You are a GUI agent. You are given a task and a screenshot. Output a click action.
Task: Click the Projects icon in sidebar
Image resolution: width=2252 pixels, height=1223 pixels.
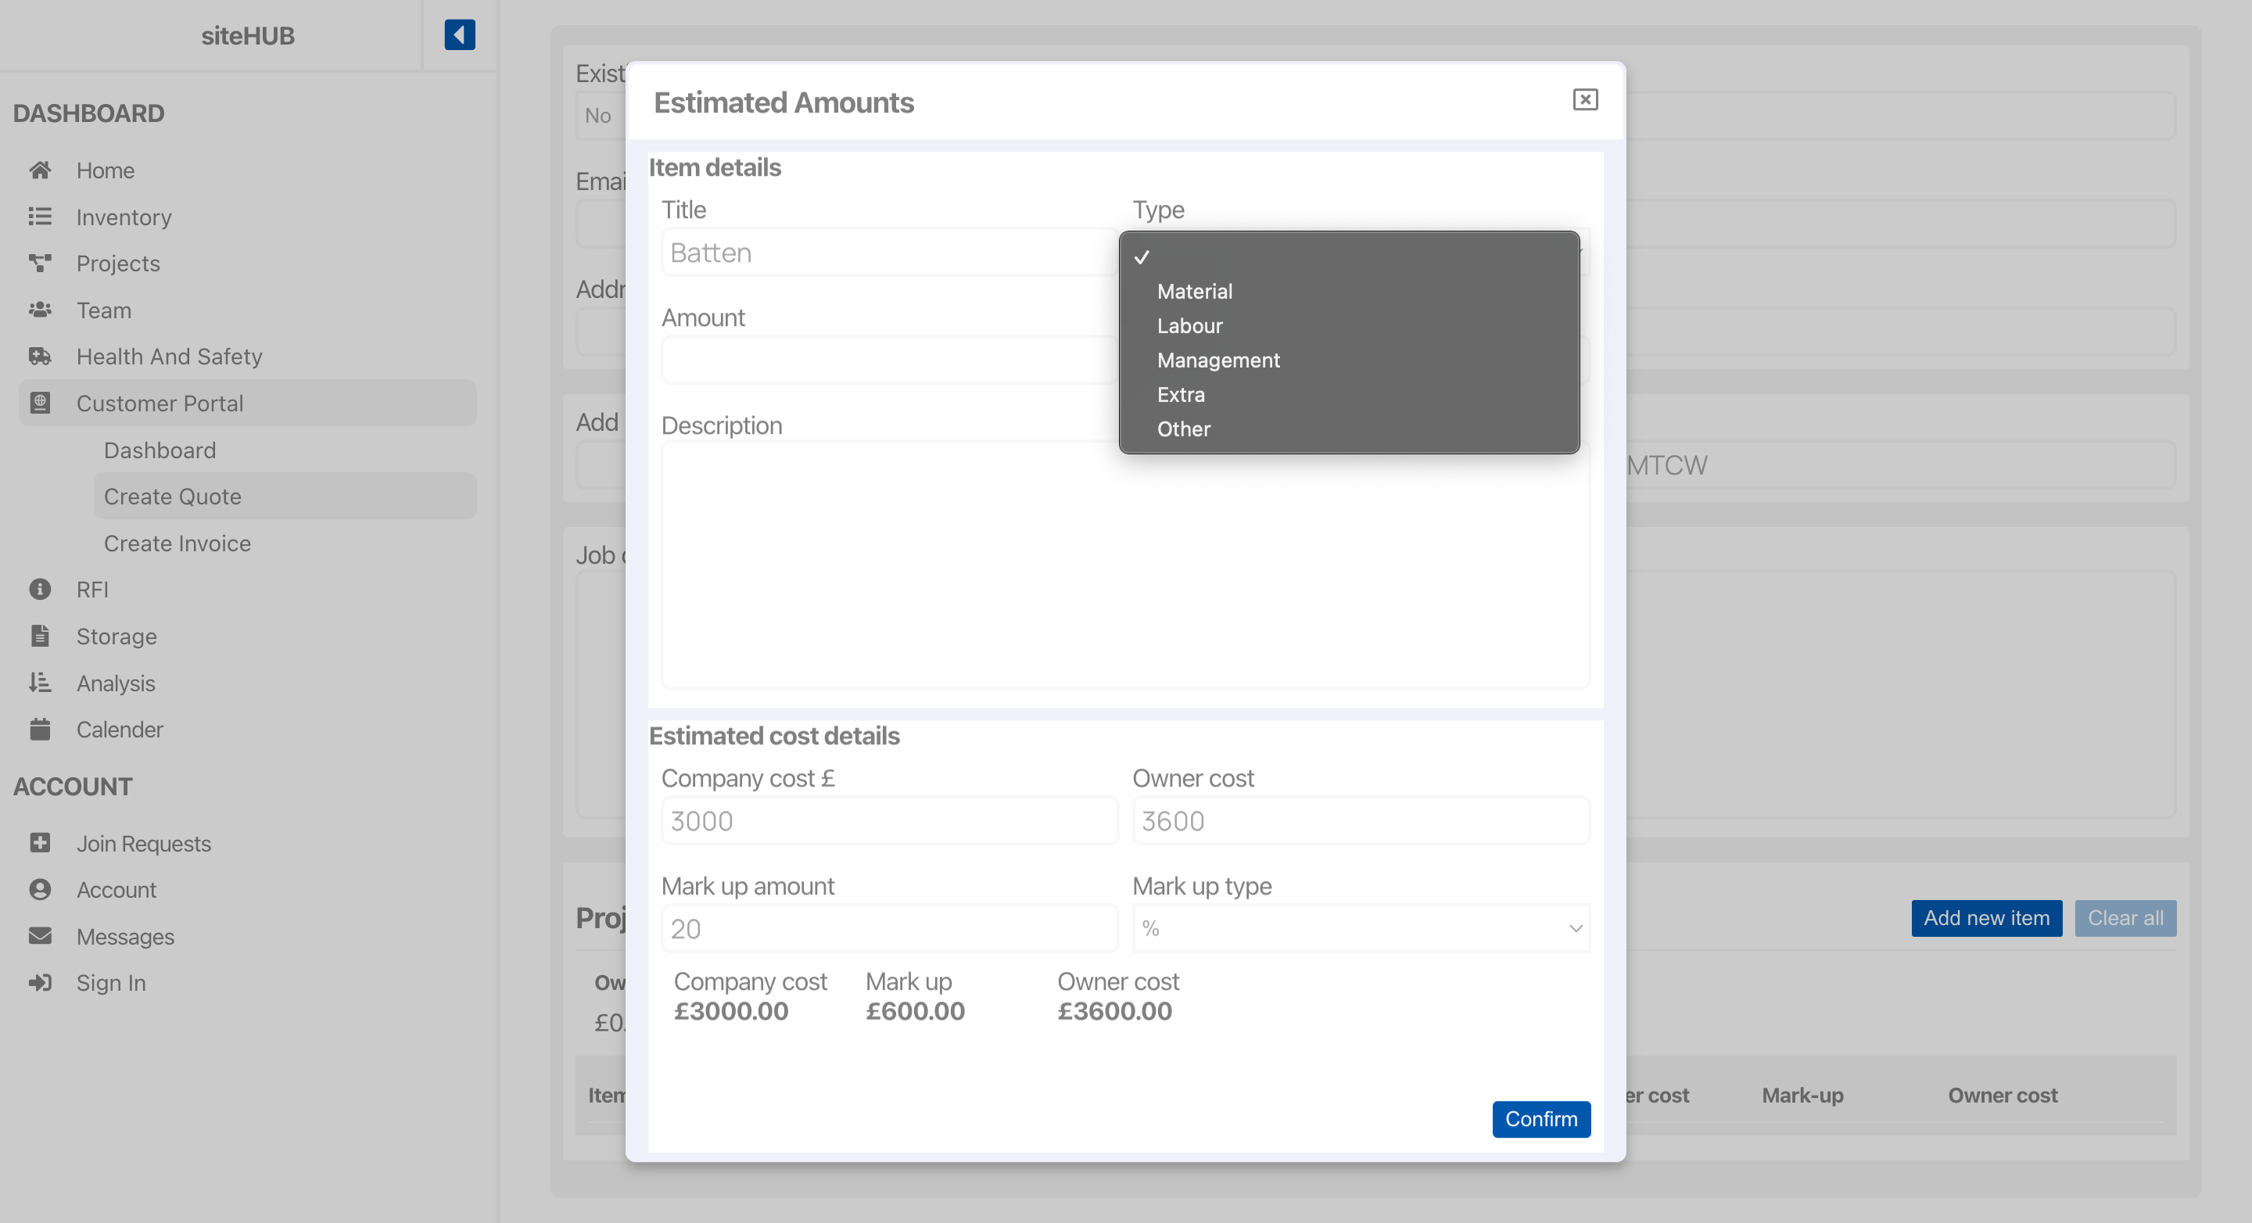pos(41,264)
